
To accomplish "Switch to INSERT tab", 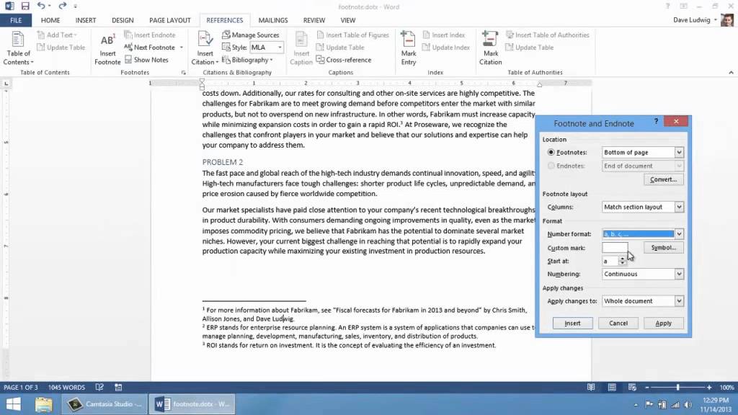I will click(86, 20).
